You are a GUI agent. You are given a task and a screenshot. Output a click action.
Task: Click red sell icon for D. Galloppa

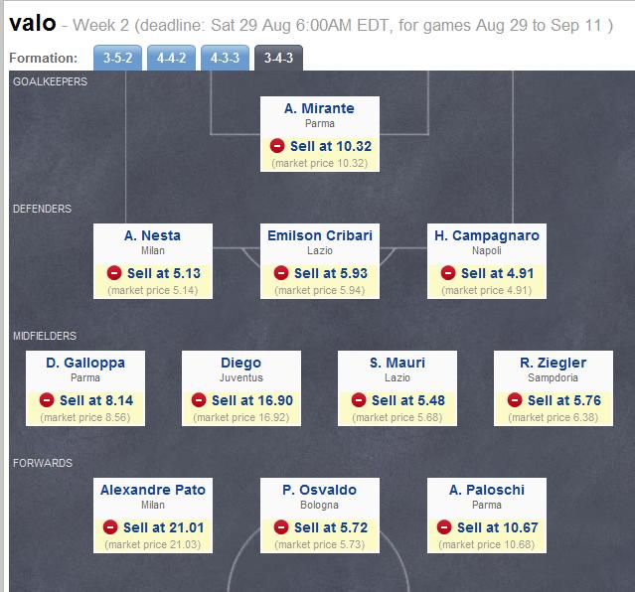[x=47, y=400]
